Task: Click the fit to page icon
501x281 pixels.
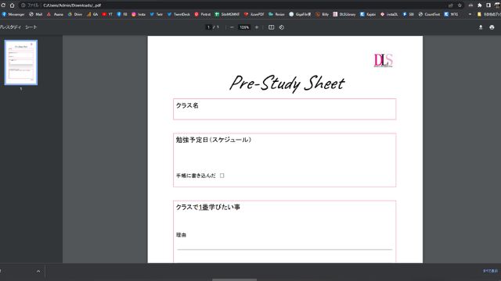Action: pyautogui.click(x=272, y=27)
